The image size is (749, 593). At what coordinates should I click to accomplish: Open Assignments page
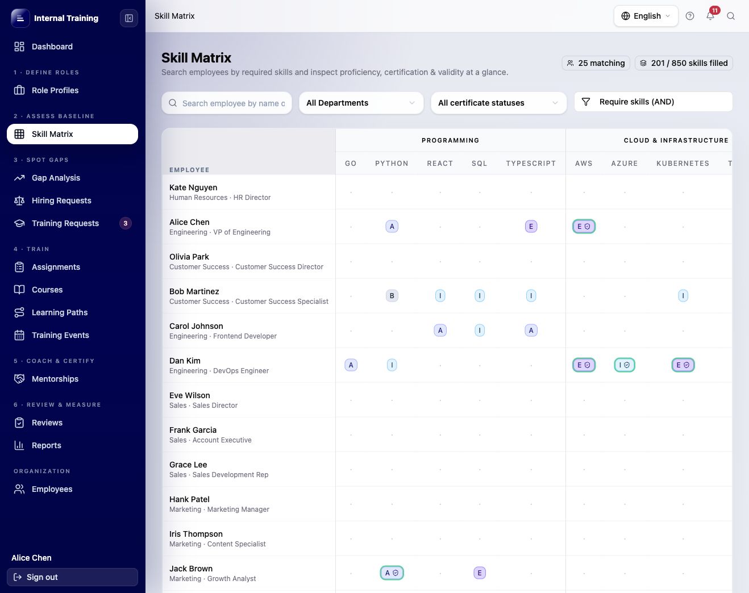click(72, 267)
